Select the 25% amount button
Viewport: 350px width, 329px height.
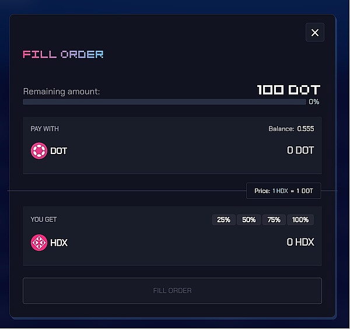(x=223, y=220)
